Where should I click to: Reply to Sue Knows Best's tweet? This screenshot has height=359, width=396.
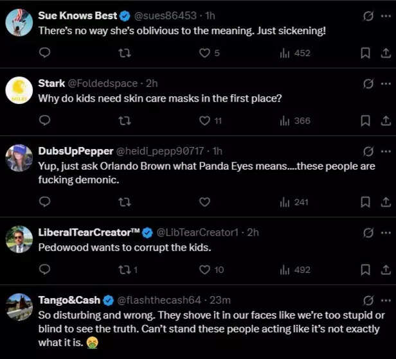coord(44,53)
